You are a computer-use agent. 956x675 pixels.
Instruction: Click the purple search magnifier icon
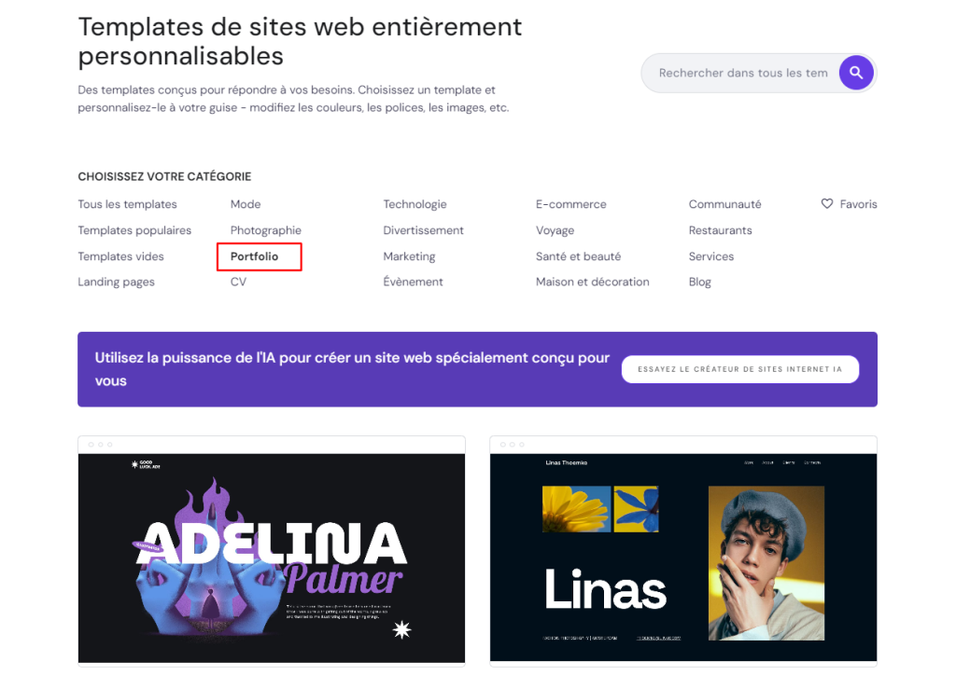click(856, 73)
